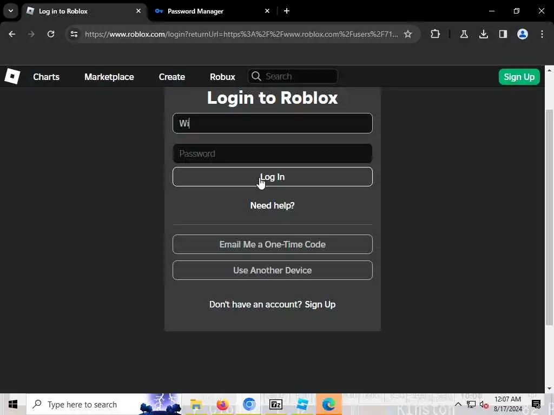
Task: Open site information icon in address bar
Action: tap(74, 34)
